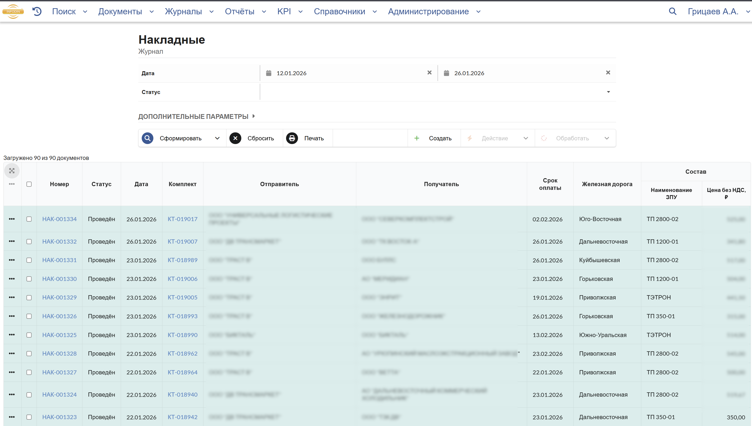Select the checkbox for НАК-001328
752x426 pixels.
[29, 354]
